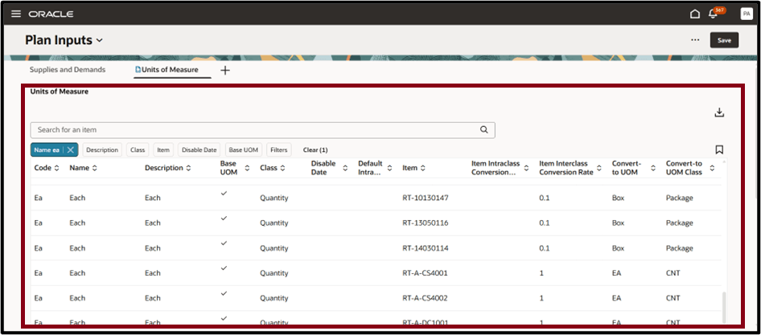Select item cell RT-A-CS4002
The image size is (761, 335).
pyautogui.click(x=425, y=298)
